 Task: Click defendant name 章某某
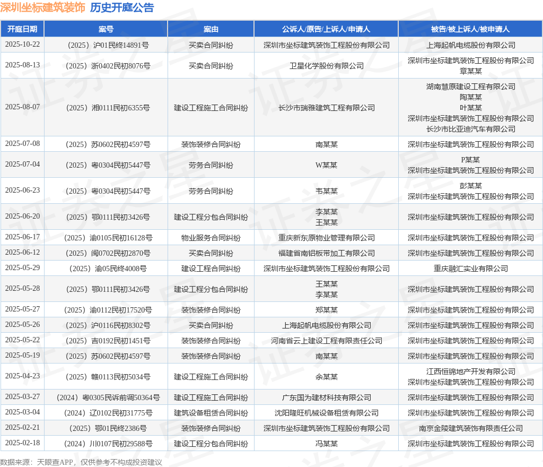pos(471,71)
